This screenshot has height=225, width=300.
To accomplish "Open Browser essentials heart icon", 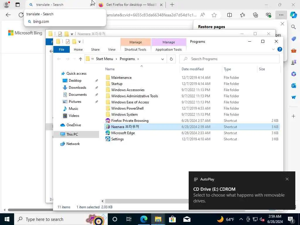I will [268, 15].
